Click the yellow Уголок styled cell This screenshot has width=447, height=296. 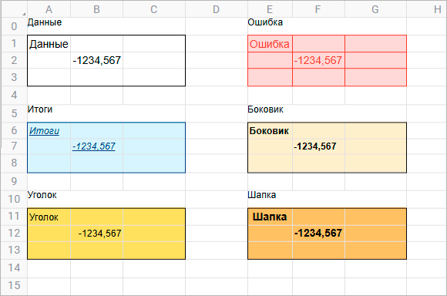(49, 217)
